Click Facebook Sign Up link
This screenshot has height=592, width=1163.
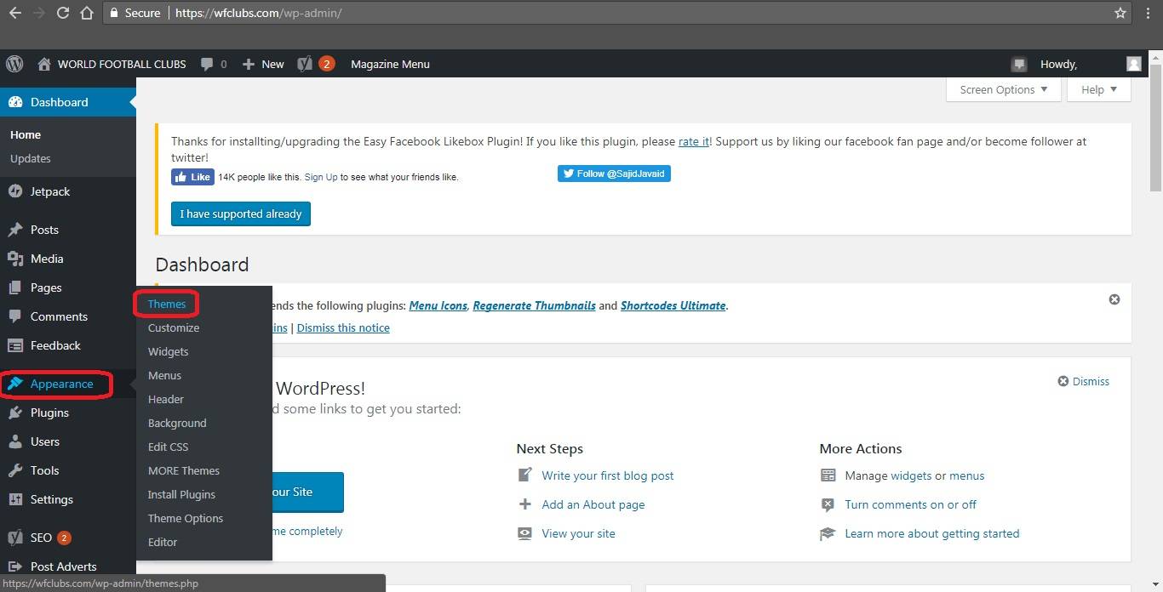321,177
